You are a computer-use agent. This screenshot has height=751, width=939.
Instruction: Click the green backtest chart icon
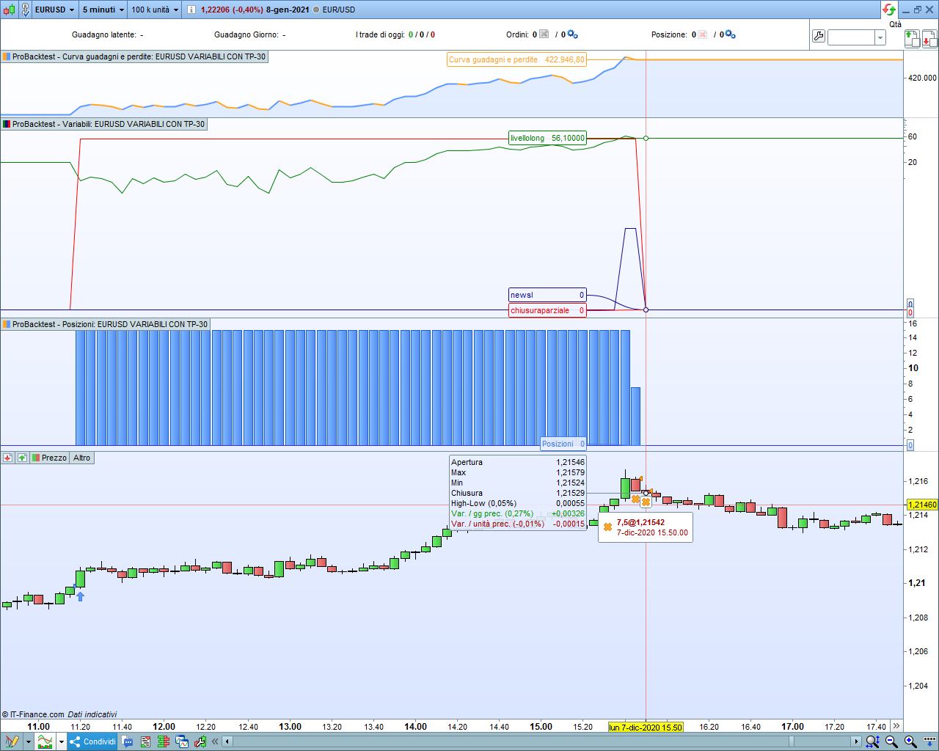pyautogui.click(x=200, y=741)
